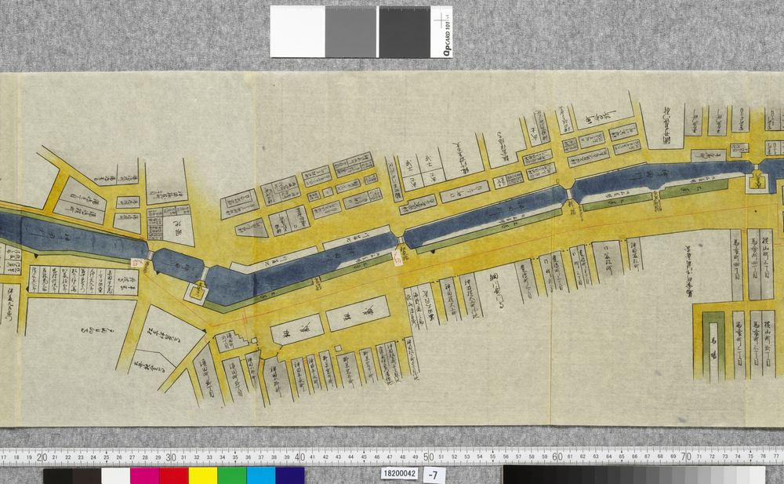Select the red patch on the color strip

click(x=173, y=475)
